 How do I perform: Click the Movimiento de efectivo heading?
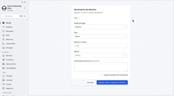(x=85, y=10)
